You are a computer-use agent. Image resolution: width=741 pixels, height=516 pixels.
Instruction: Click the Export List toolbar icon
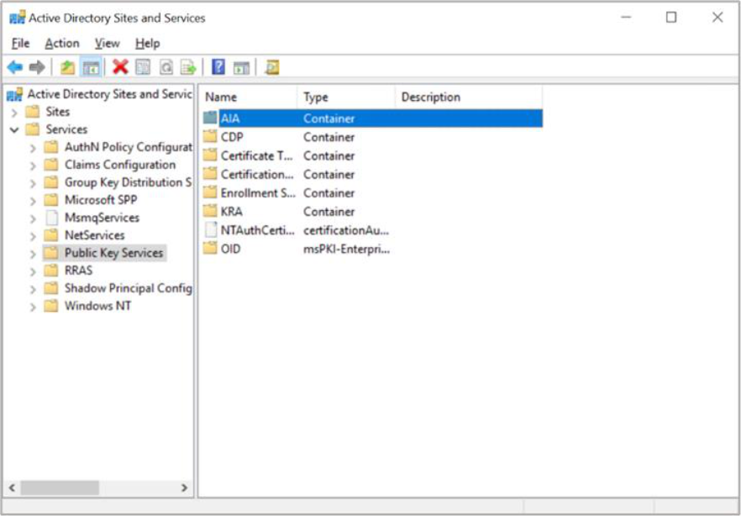tap(189, 67)
